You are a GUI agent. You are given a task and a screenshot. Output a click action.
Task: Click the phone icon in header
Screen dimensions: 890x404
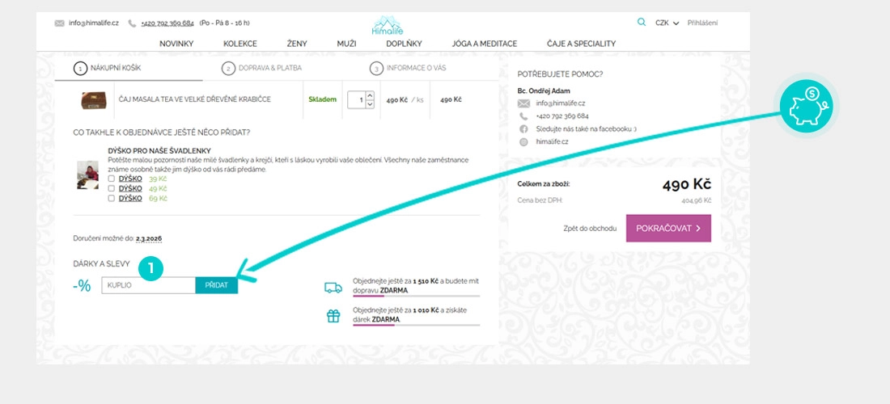pos(132,23)
